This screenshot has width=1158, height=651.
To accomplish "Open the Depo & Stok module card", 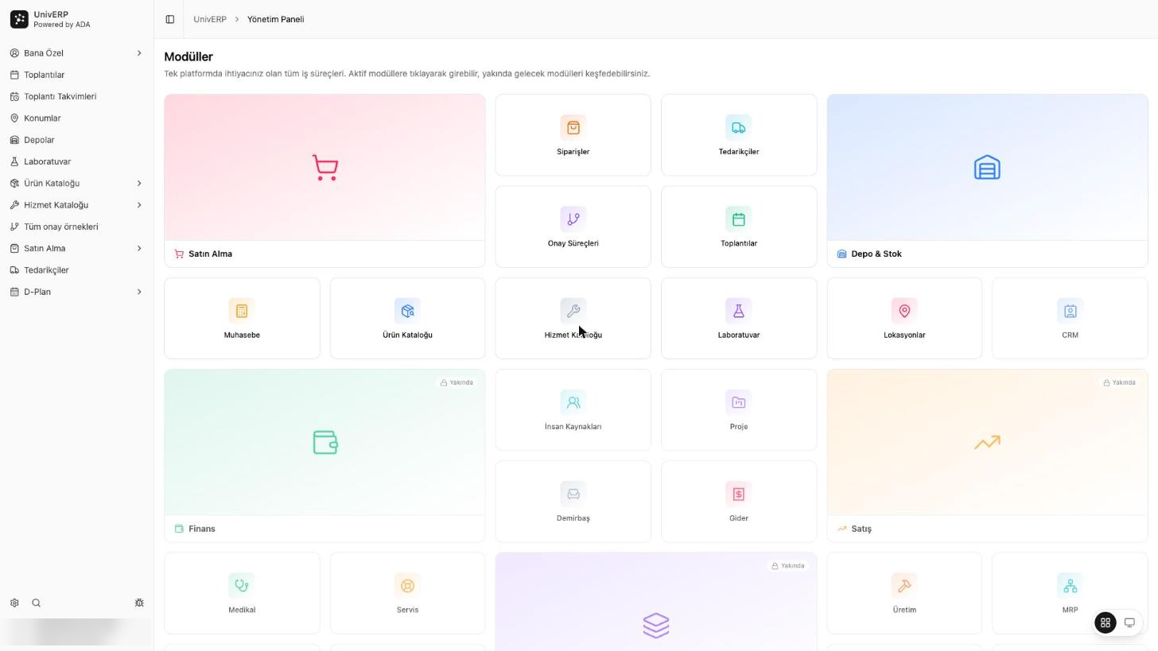I will click(987, 180).
